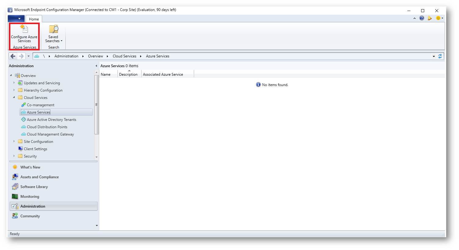Click Overview in the breadcrumb path
The width and height of the screenshot is (459, 250).
[x=96, y=56]
